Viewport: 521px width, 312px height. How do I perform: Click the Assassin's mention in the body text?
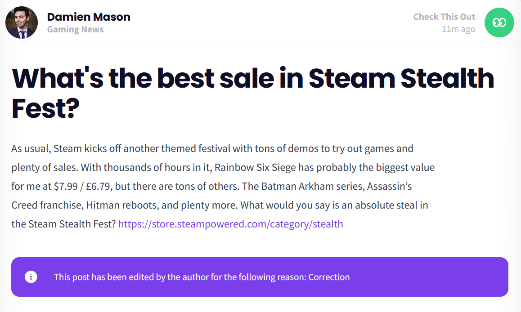[390, 186]
